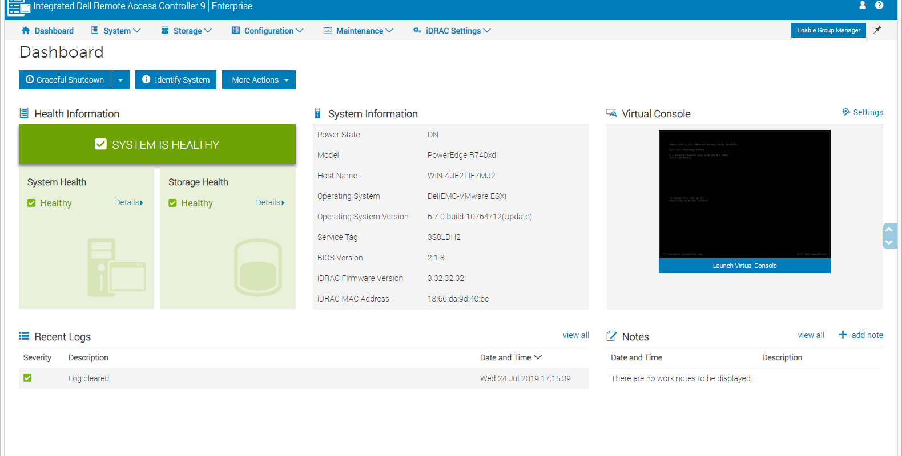902x456 pixels.
Task: Click the Virtual Console section icon
Action: (x=611, y=113)
